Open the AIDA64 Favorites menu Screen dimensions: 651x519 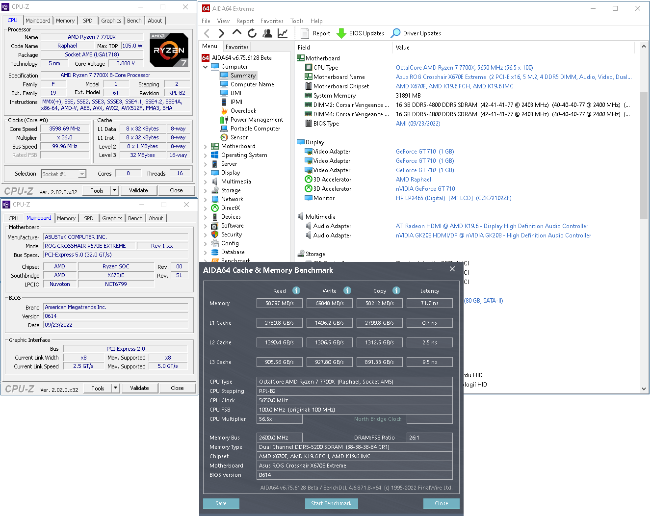272,21
